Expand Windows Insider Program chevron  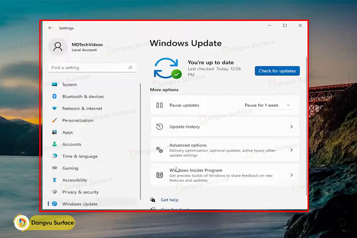pos(291,175)
